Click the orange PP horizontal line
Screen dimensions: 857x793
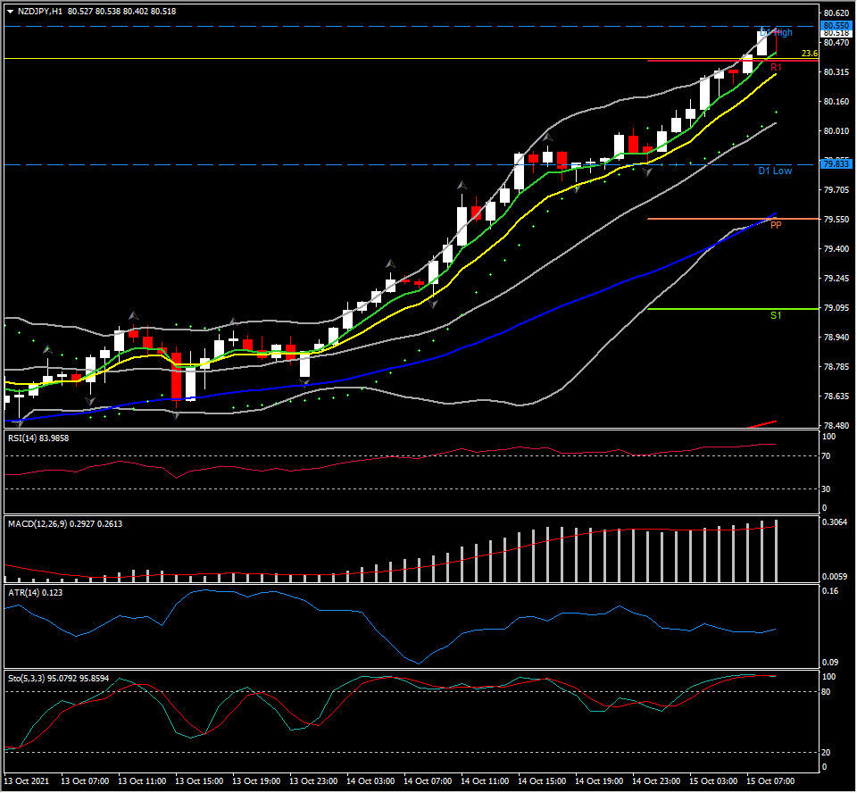(x=732, y=219)
